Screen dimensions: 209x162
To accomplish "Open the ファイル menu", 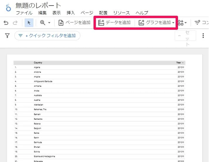I will tap(24, 13).
